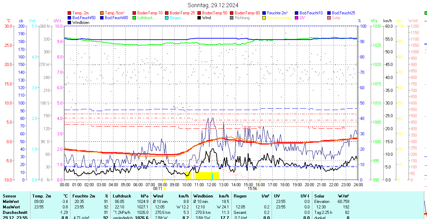Click the cyan Regen legend square
The image size is (427, 219).
coord(167,18)
